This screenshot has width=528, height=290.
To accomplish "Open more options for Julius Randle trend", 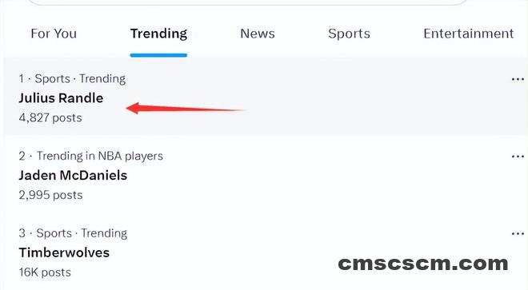I will click(518, 79).
